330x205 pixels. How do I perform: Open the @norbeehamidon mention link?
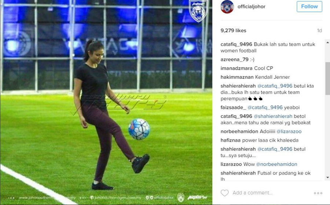276,164
